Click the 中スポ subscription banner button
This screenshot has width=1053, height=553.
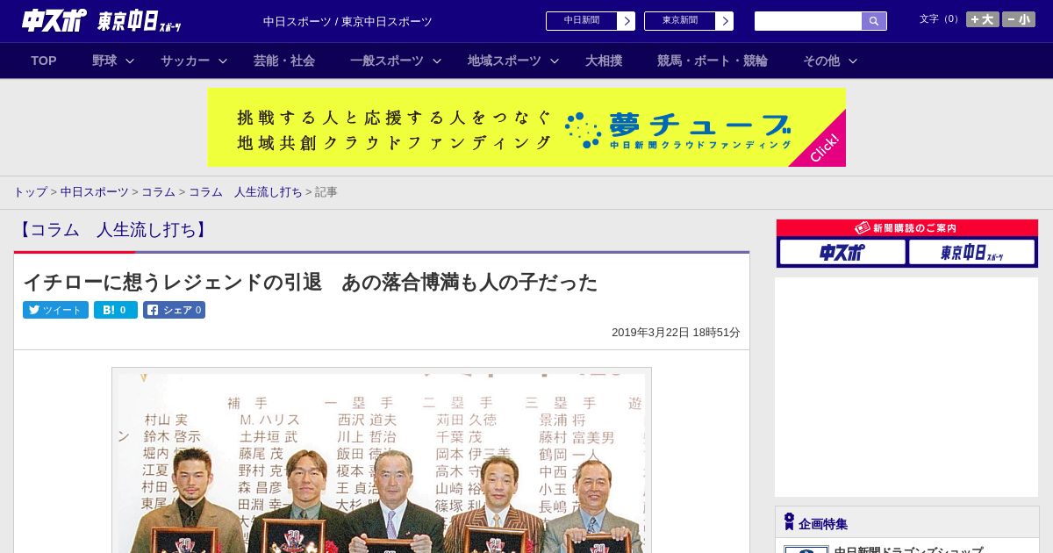(x=842, y=253)
